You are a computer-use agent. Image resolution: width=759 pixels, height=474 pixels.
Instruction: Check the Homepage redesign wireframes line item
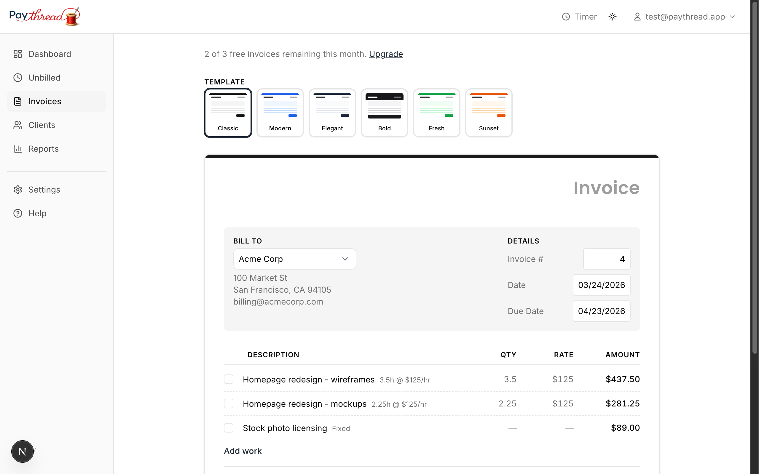(229, 379)
